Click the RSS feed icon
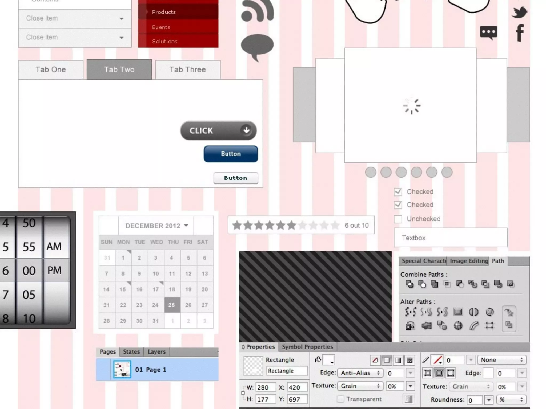 point(257,11)
